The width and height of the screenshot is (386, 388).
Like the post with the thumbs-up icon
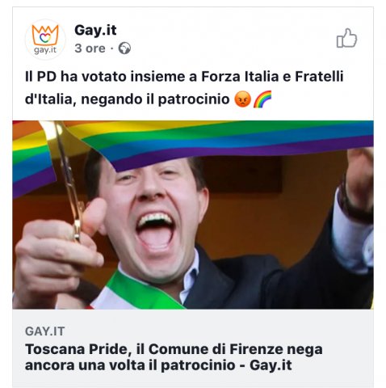[x=346, y=38]
